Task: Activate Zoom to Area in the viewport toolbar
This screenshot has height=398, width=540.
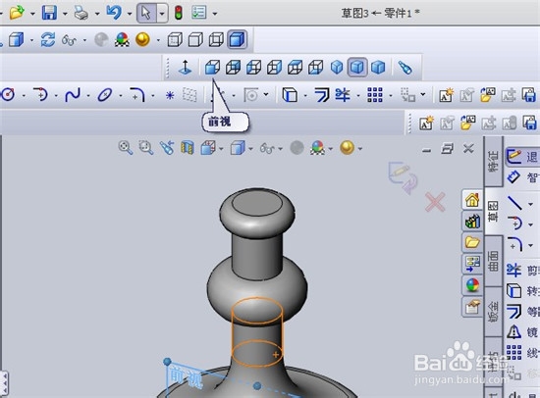Action: [146, 148]
